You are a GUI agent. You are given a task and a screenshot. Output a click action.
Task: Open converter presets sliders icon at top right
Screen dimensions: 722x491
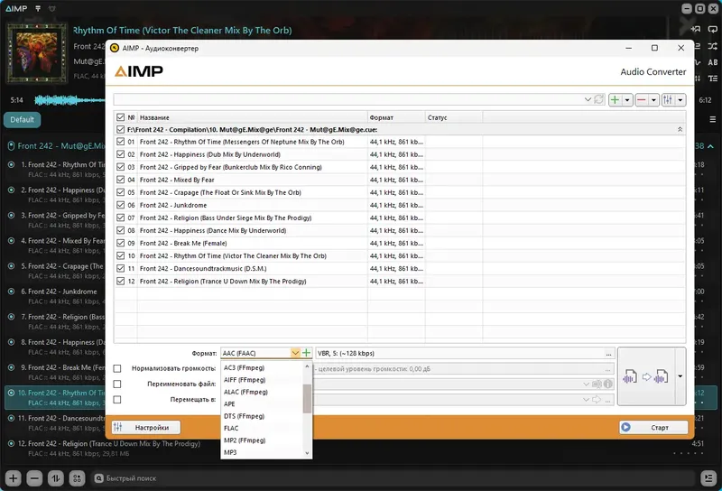668,100
